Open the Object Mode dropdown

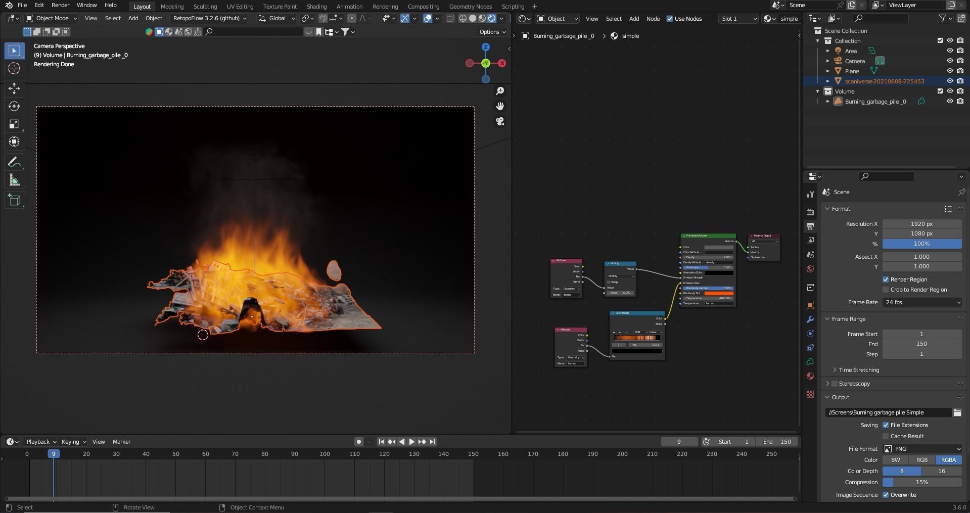click(x=52, y=18)
